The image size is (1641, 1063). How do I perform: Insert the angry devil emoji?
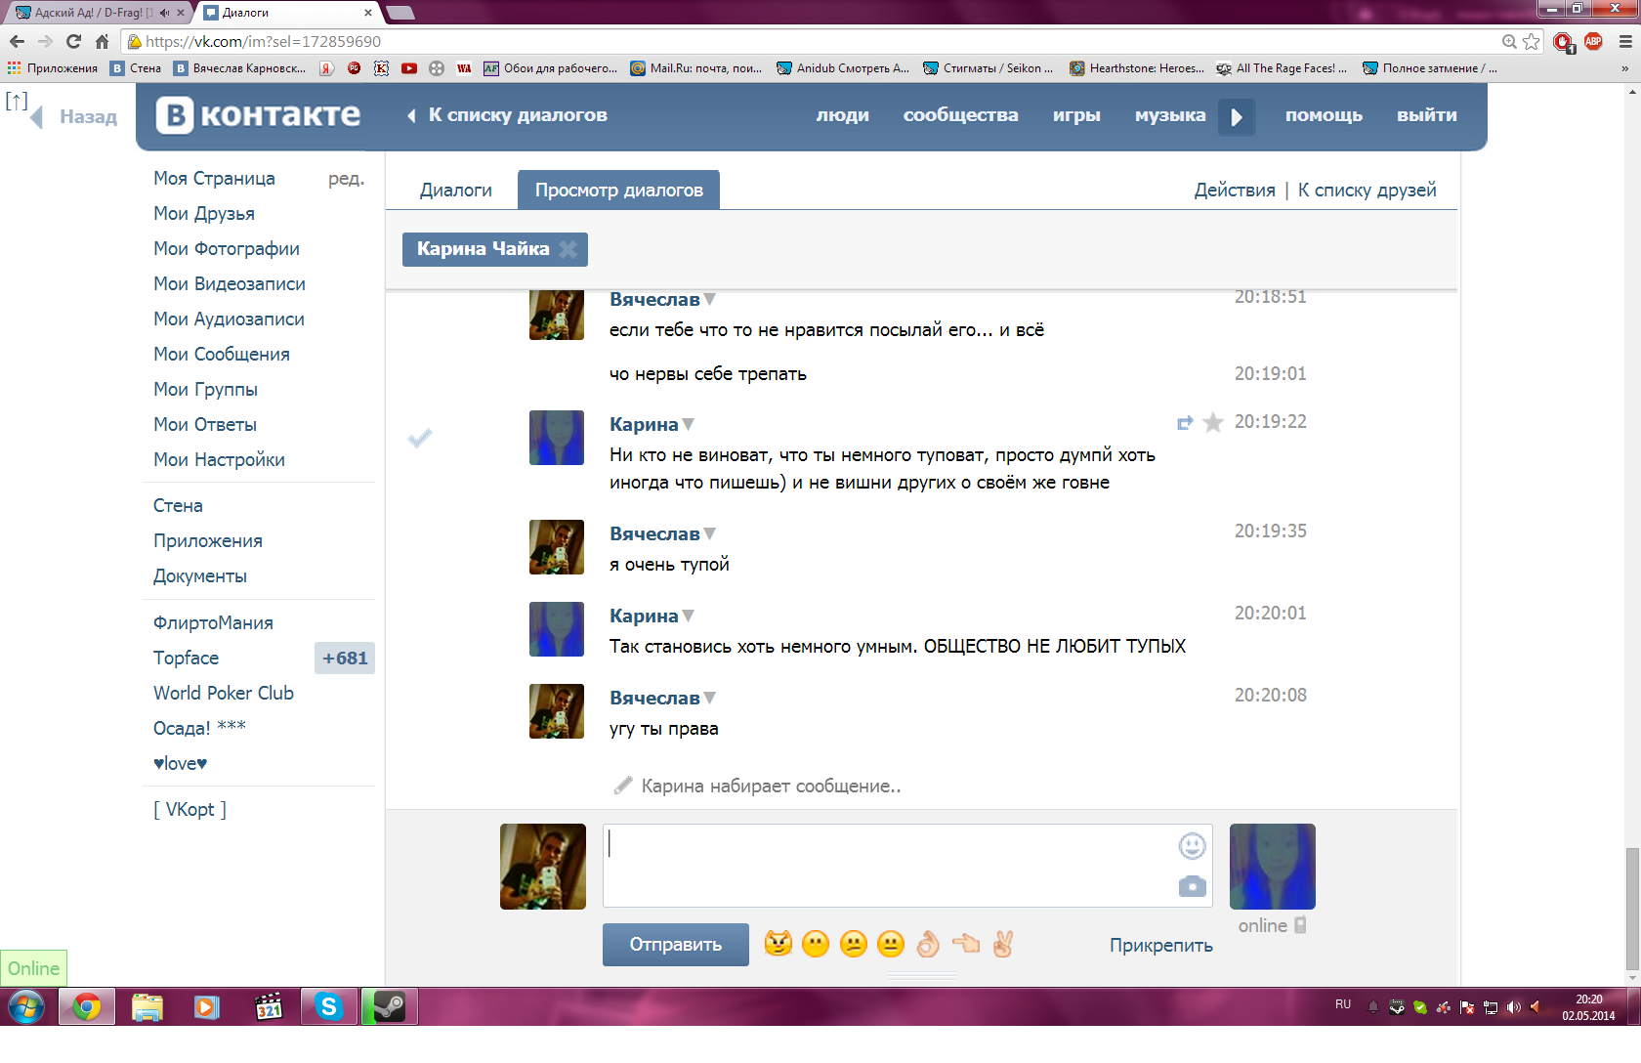coord(778,943)
